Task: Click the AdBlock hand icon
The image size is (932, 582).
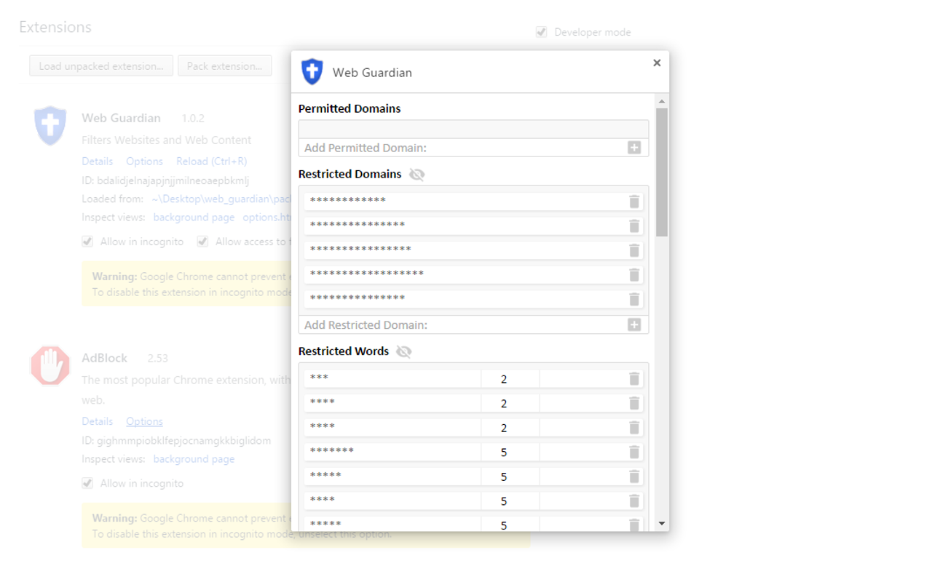Action: [50, 365]
